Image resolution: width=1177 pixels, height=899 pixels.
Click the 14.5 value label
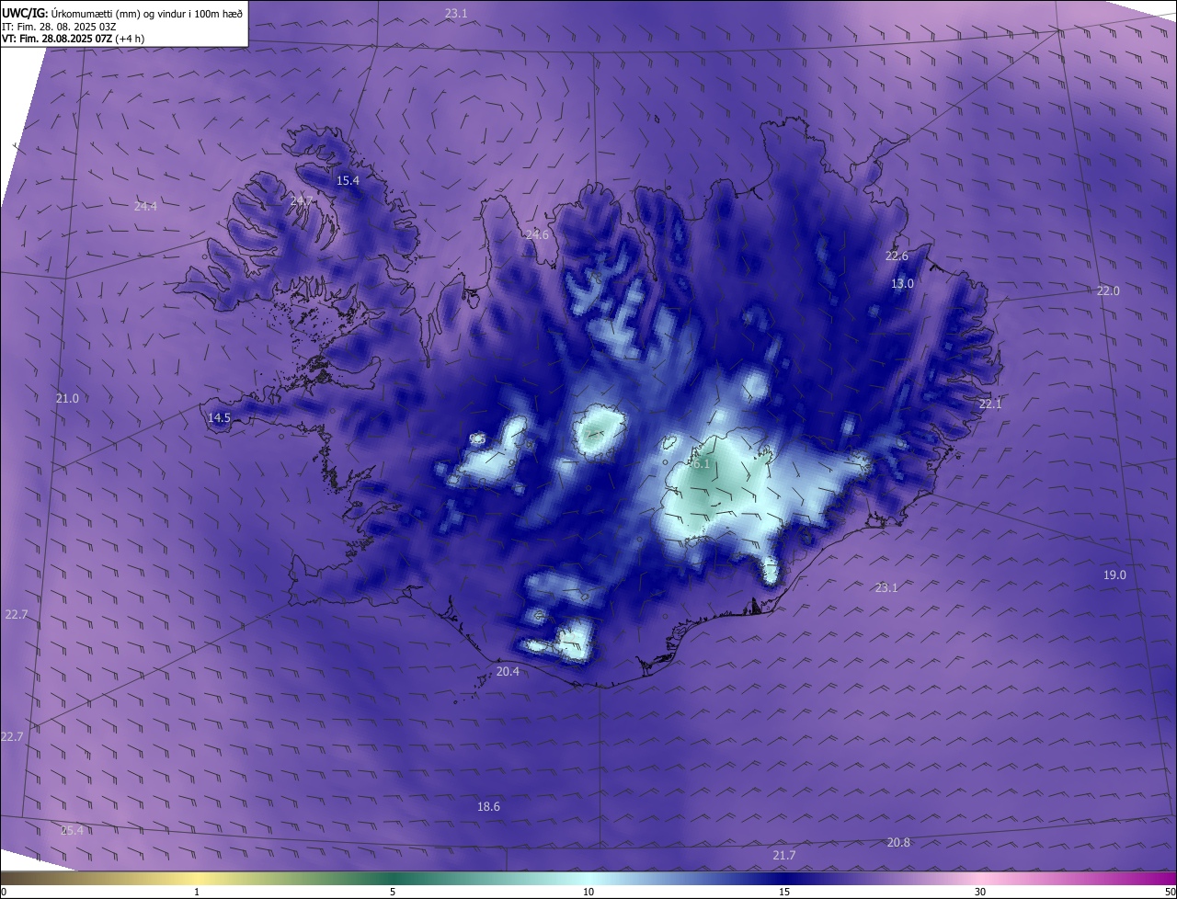pos(219,417)
